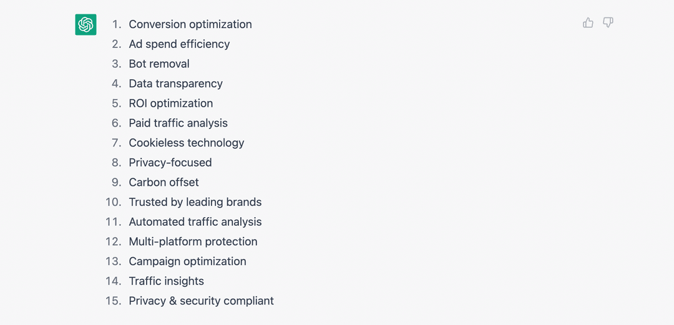The image size is (674, 325).
Task: Click the ChatGPT avatar logo
Action: click(85, 24)
